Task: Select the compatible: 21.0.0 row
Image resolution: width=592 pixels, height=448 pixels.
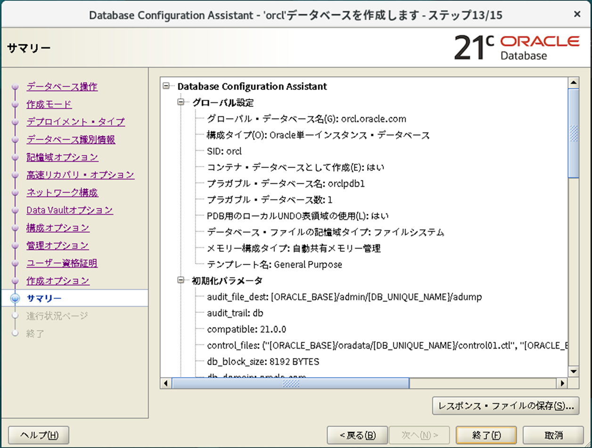Action: (247, 329)
